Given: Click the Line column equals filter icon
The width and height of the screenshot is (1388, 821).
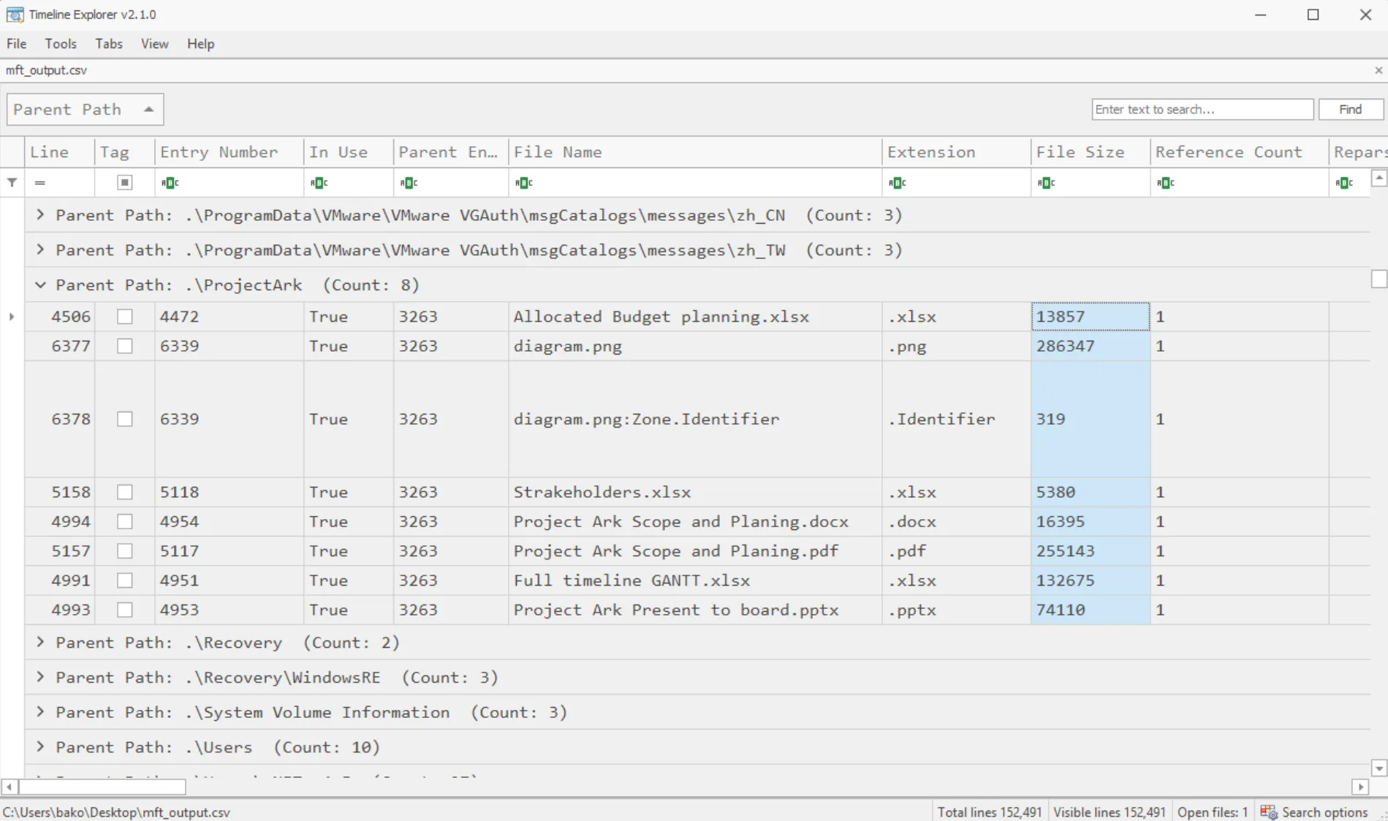Looking at the screenshot, I should click(40, 183).
